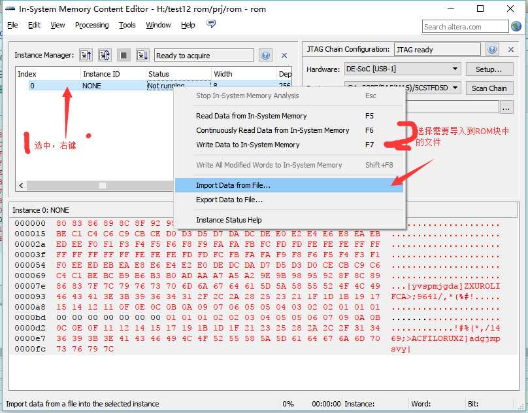Click address 0000bd in hex view
The image size is (528, 413).
30,317
